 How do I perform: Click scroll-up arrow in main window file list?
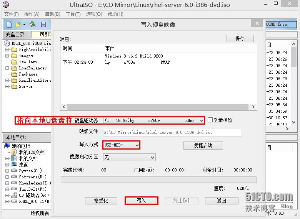pos(294,44)
